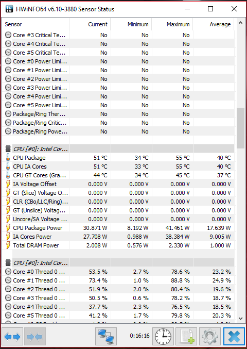The height and width of the screenshot is (349, 247).
Task: Click scrollbar down arrow at bottom
Action: (x=240, y=319)
